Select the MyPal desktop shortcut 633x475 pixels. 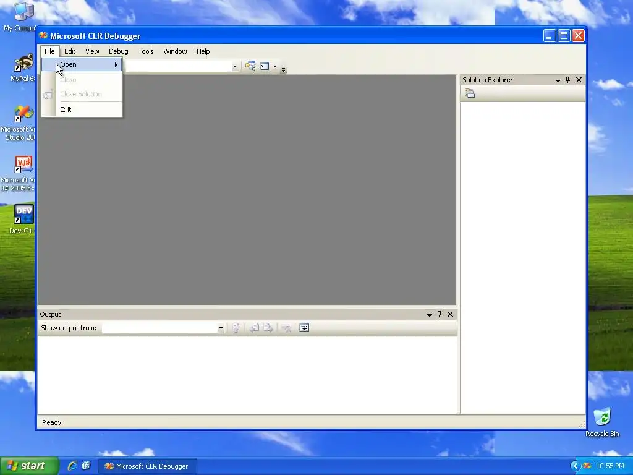pos(23,68)
